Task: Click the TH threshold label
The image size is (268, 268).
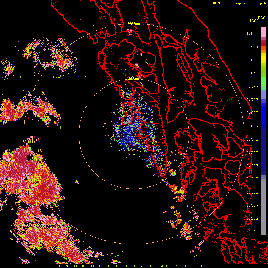Action: click(256, 232)
